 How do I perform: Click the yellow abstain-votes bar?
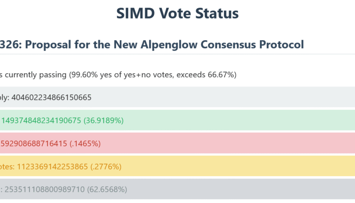click(237, 166)
